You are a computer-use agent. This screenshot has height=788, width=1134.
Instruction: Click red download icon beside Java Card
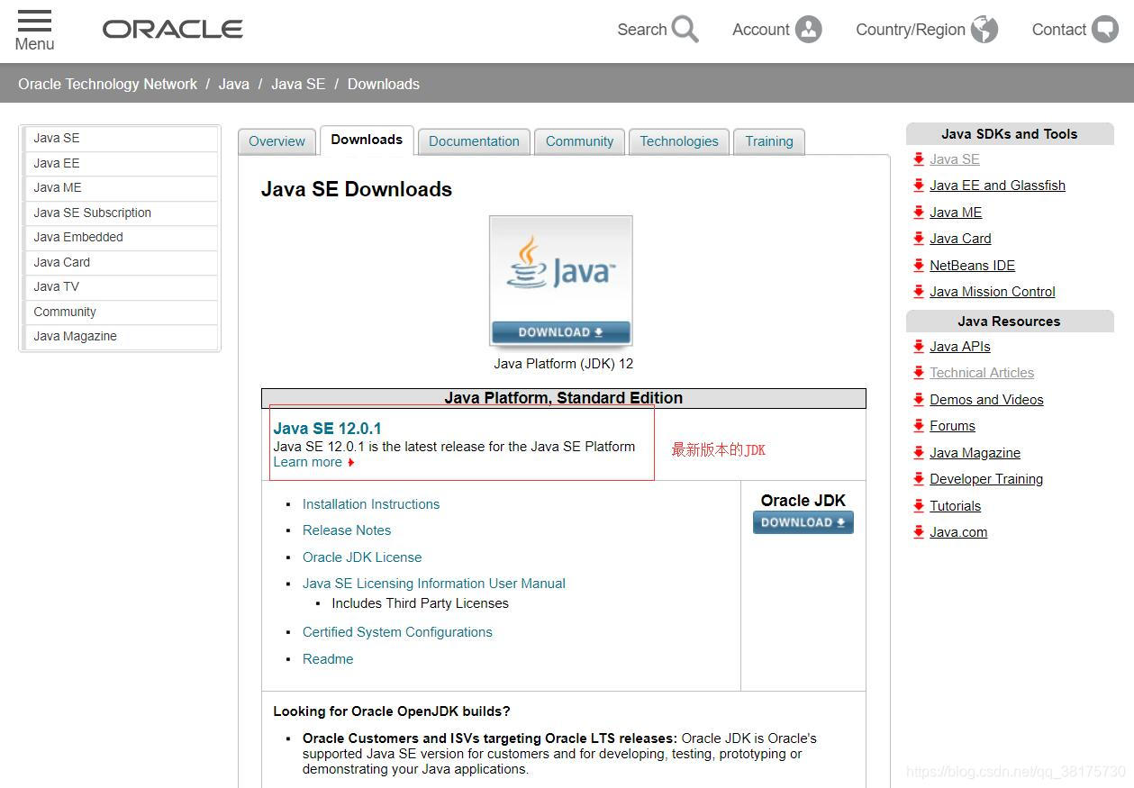coord(919,239)
